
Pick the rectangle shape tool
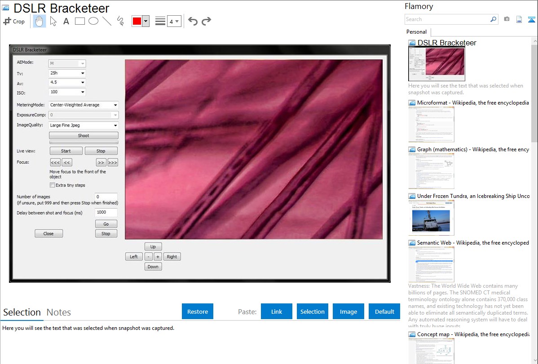79,21
